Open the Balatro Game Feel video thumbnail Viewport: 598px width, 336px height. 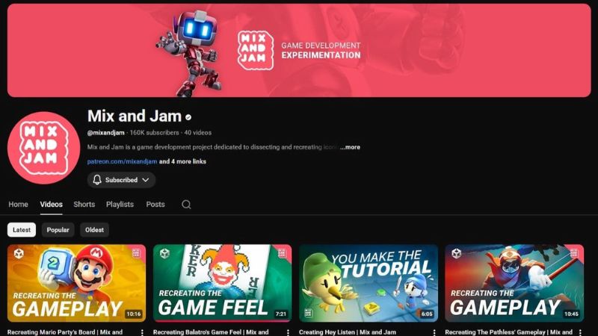click(222, 283)
